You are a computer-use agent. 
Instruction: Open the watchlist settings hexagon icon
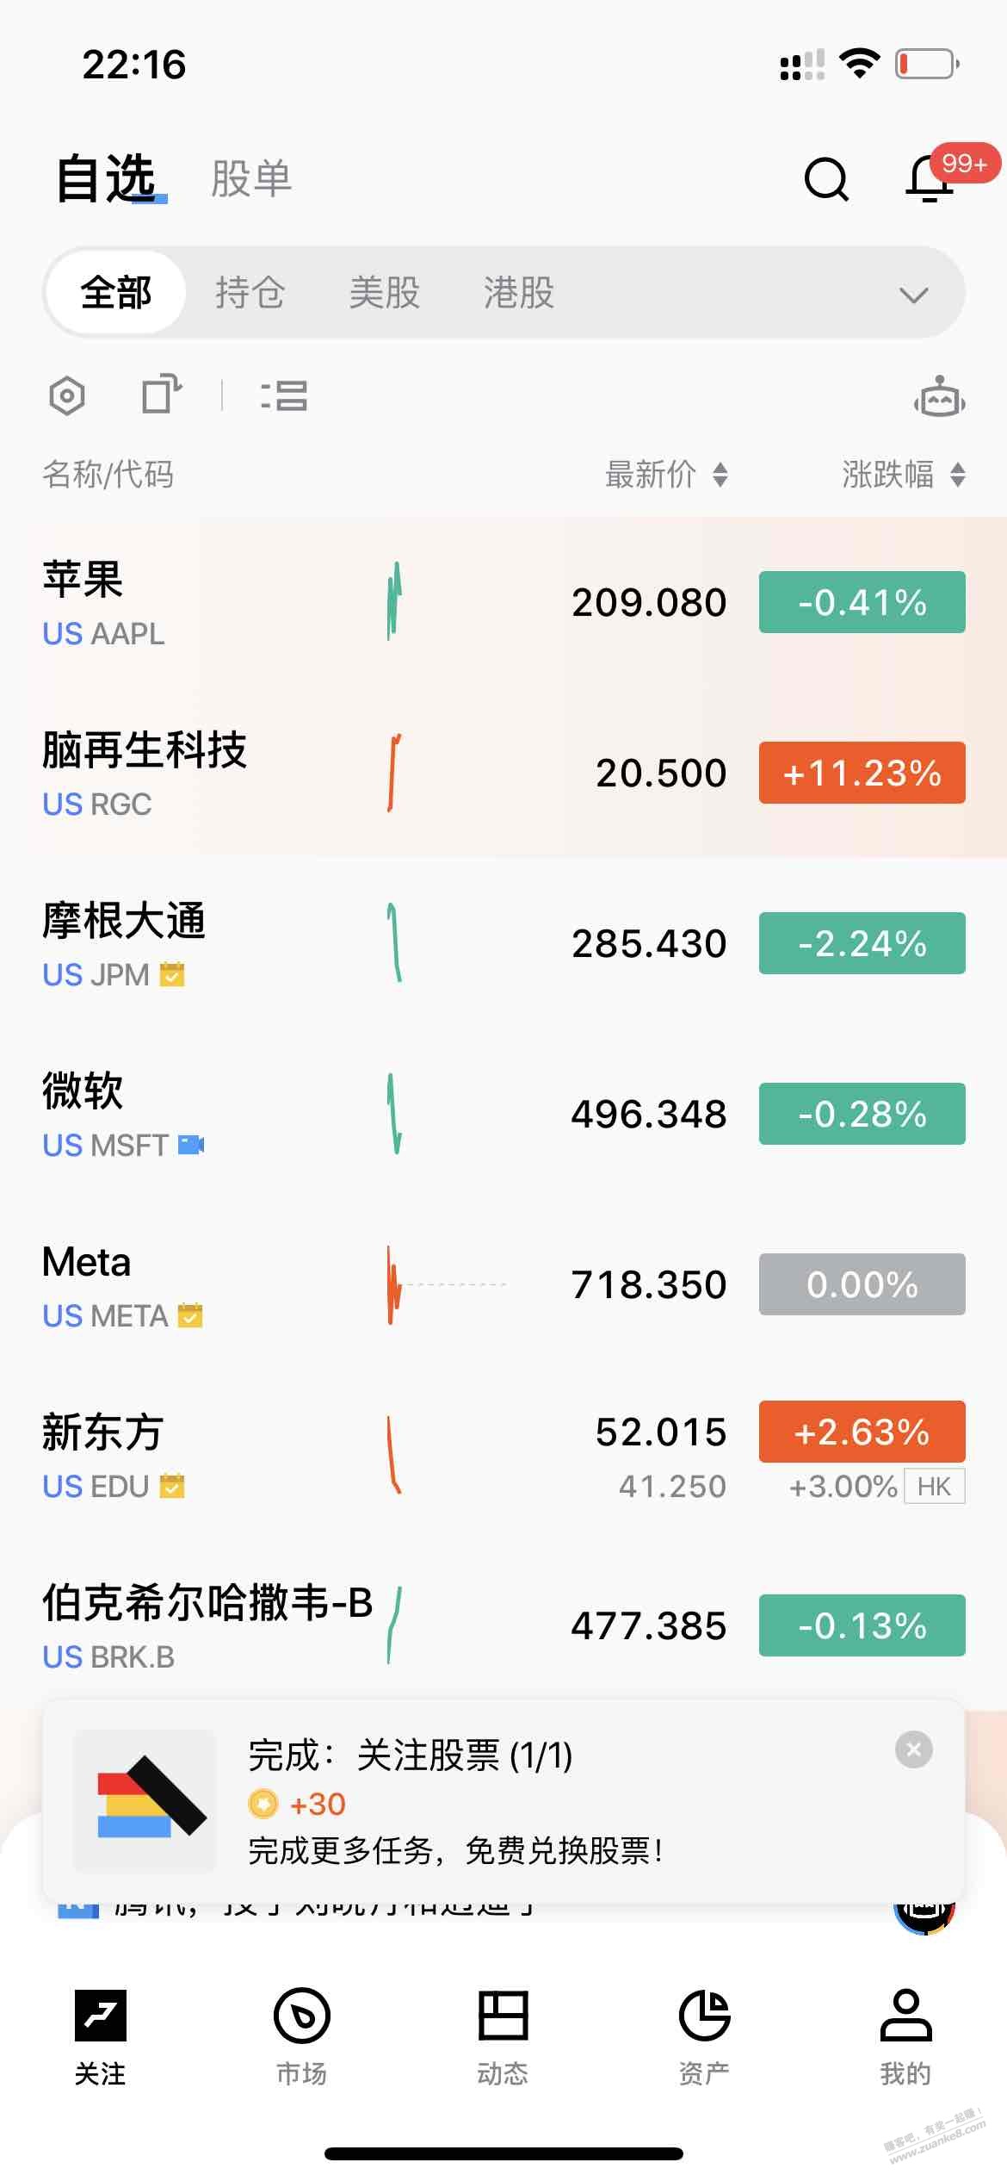[67, 396]
